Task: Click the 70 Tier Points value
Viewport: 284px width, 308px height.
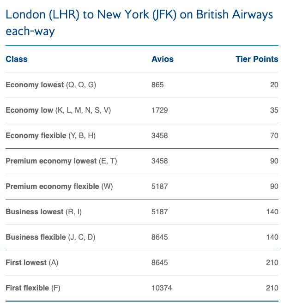Action: [274, 136]
